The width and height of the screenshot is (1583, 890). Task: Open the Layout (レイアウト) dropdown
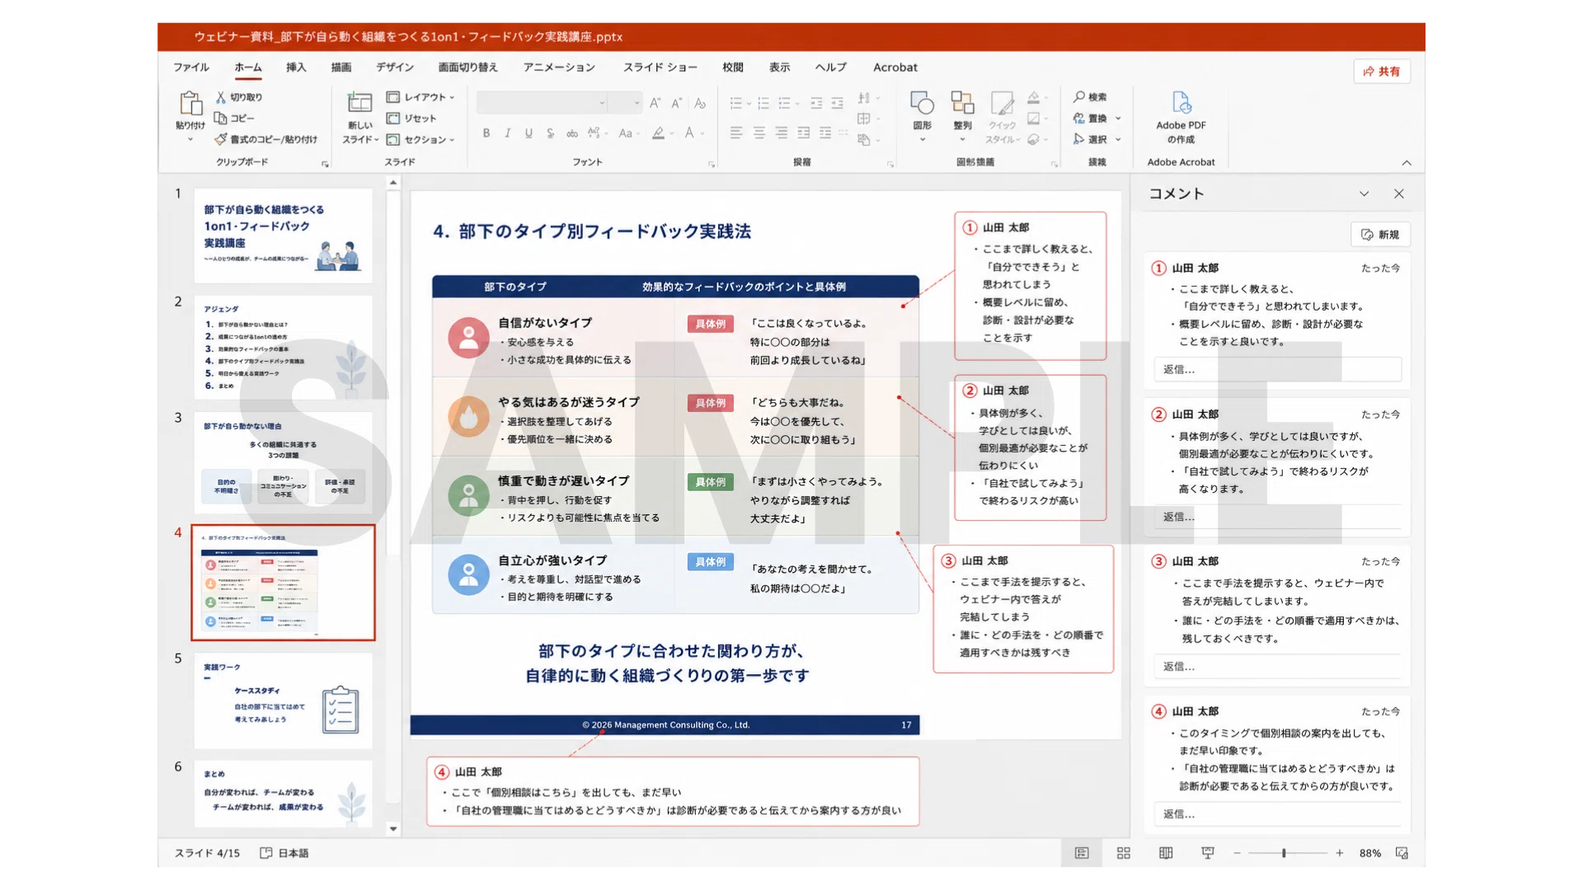tap(420, 97)
